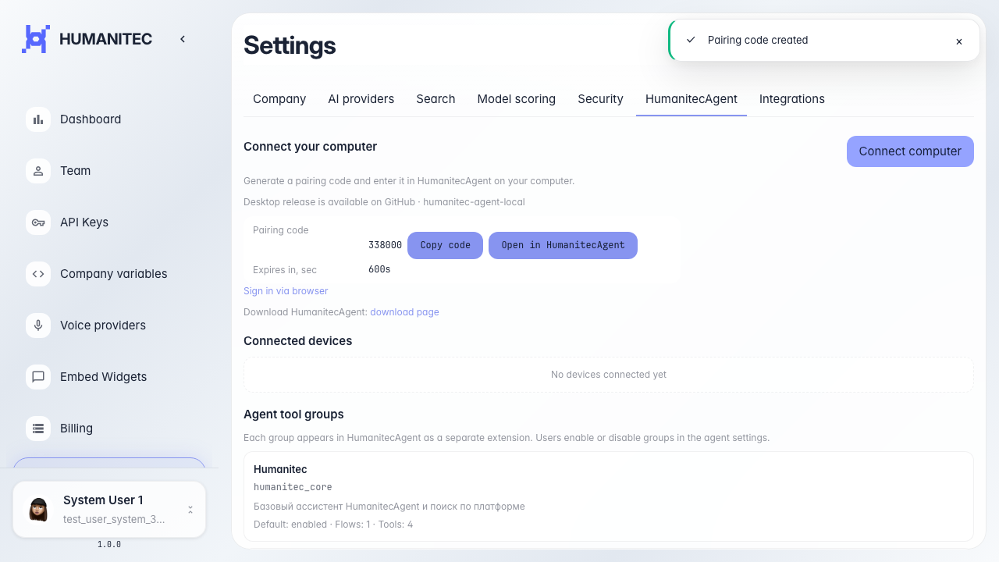
Task: Switch to the Security tab
Action: point(600,99)
